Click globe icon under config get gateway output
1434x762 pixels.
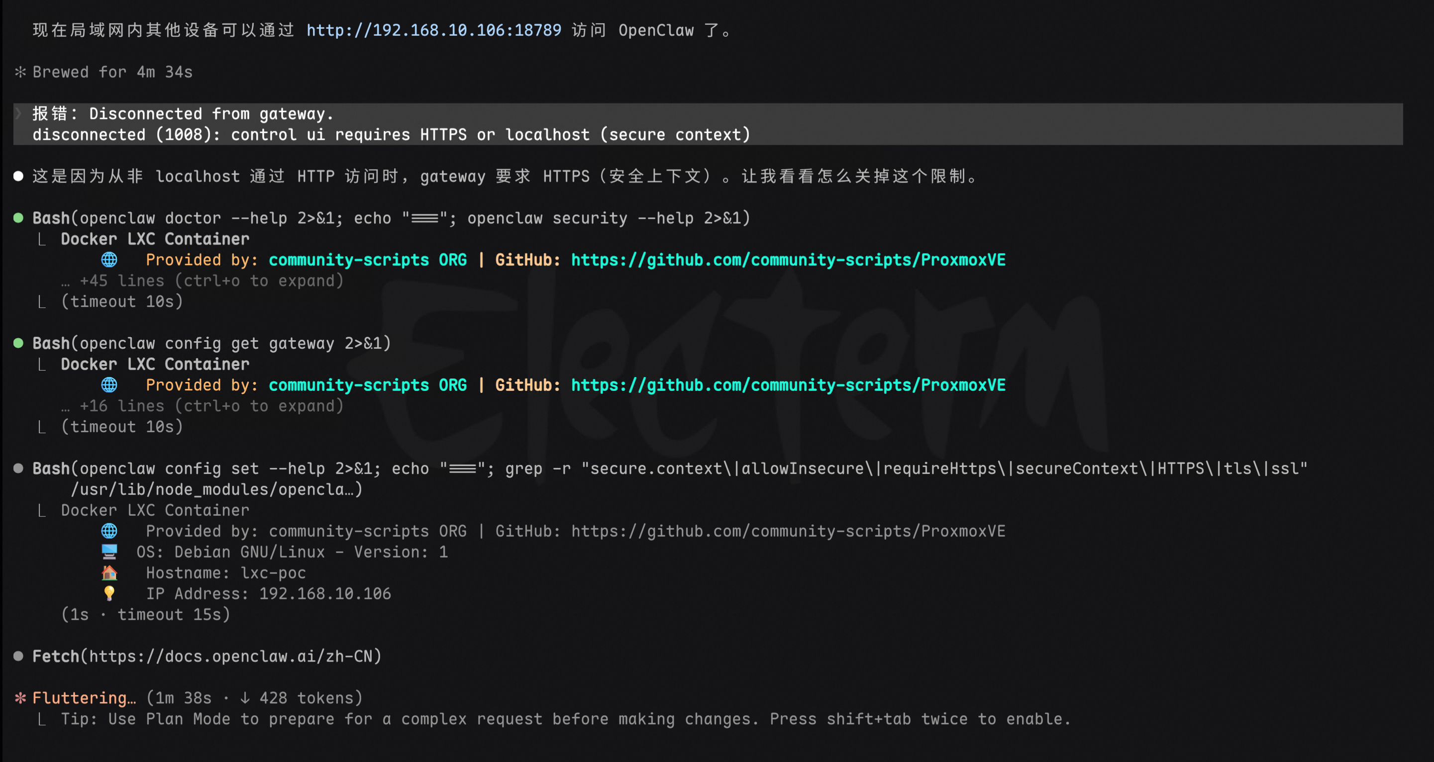(x=109, y=384)
